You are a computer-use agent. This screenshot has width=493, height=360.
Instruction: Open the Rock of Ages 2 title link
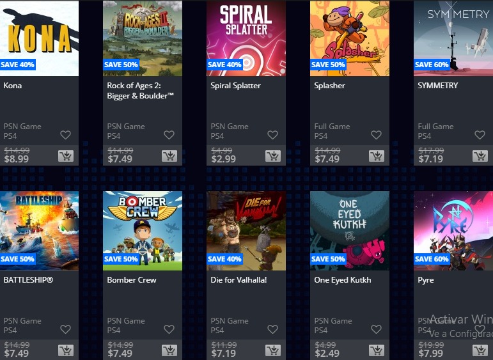coord(140,91)
